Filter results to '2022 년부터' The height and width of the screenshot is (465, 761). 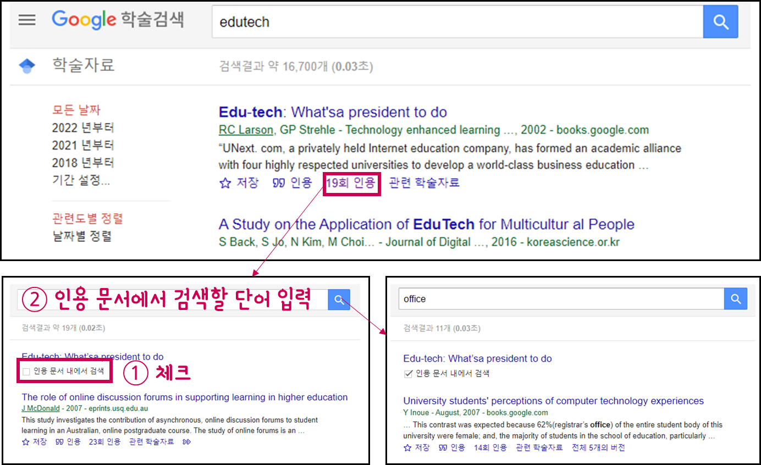[83, 128]
